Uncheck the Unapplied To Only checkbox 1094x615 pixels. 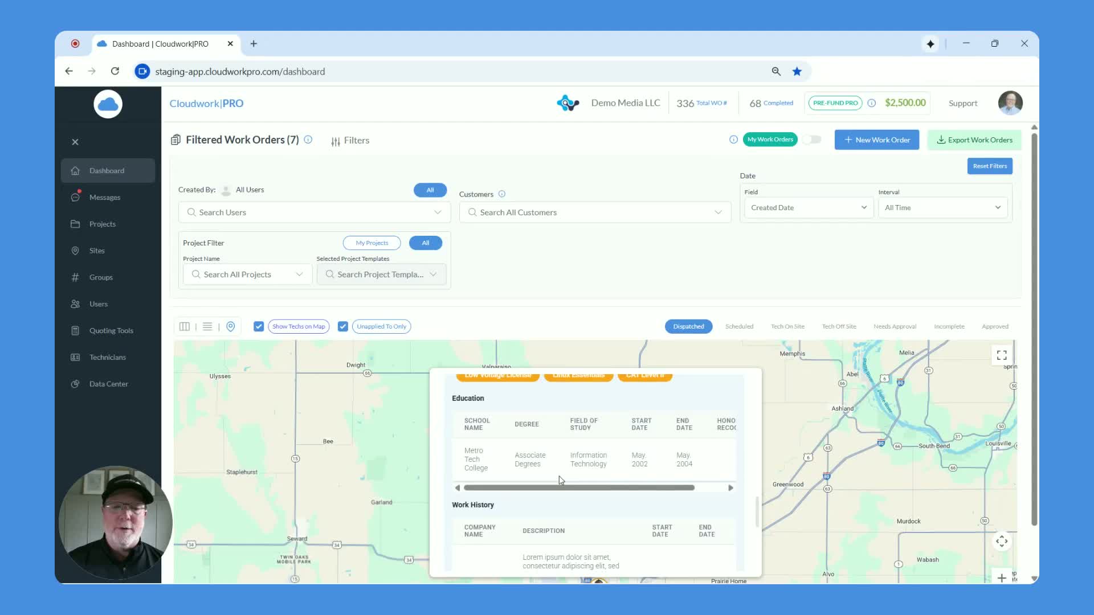point(343,327)
